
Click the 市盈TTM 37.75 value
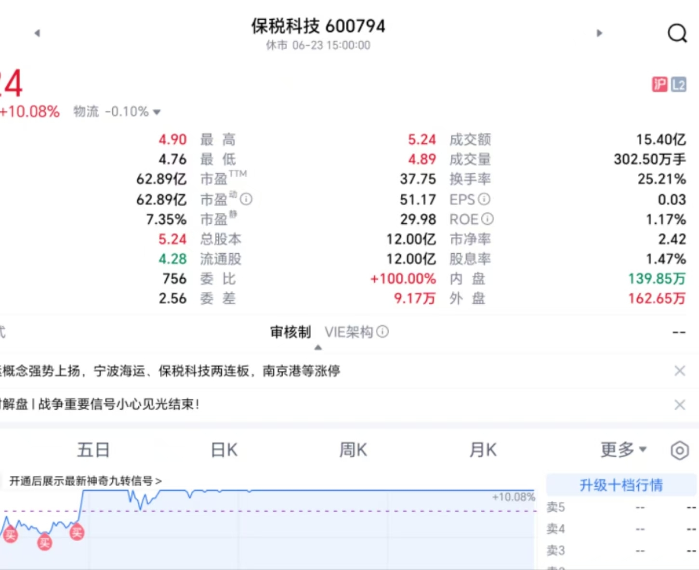418,179
